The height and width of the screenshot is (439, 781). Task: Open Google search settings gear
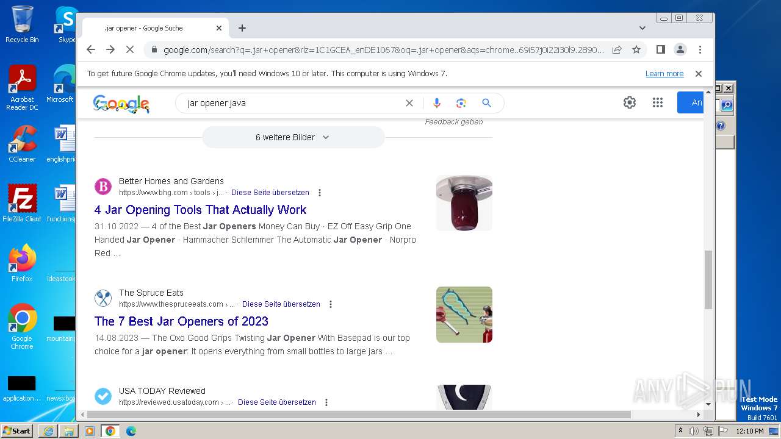[630, 103]
